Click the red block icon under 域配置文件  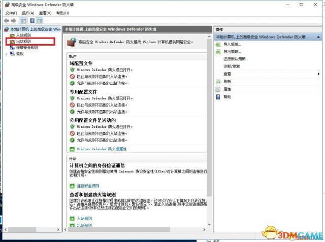click(72, 77)
